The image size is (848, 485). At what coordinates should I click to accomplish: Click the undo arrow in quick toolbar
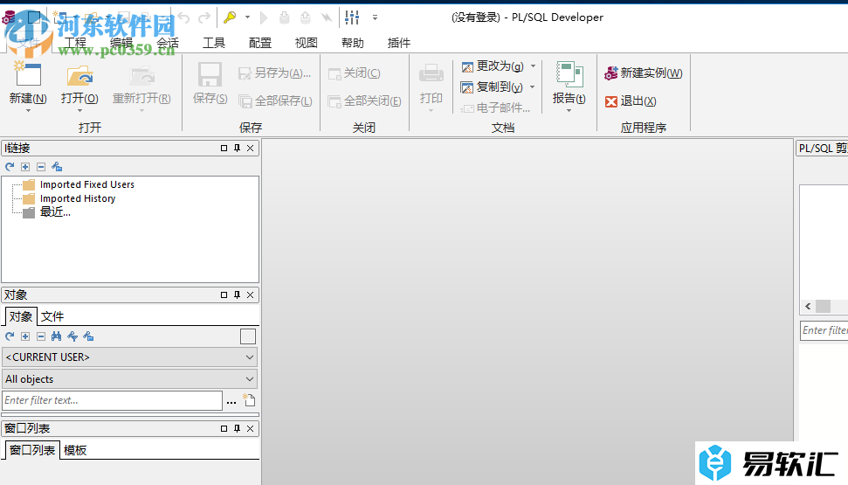184,17
